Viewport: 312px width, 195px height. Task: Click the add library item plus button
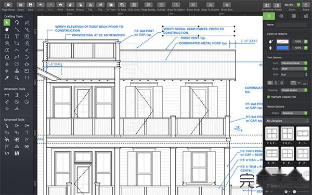(267, 192)
